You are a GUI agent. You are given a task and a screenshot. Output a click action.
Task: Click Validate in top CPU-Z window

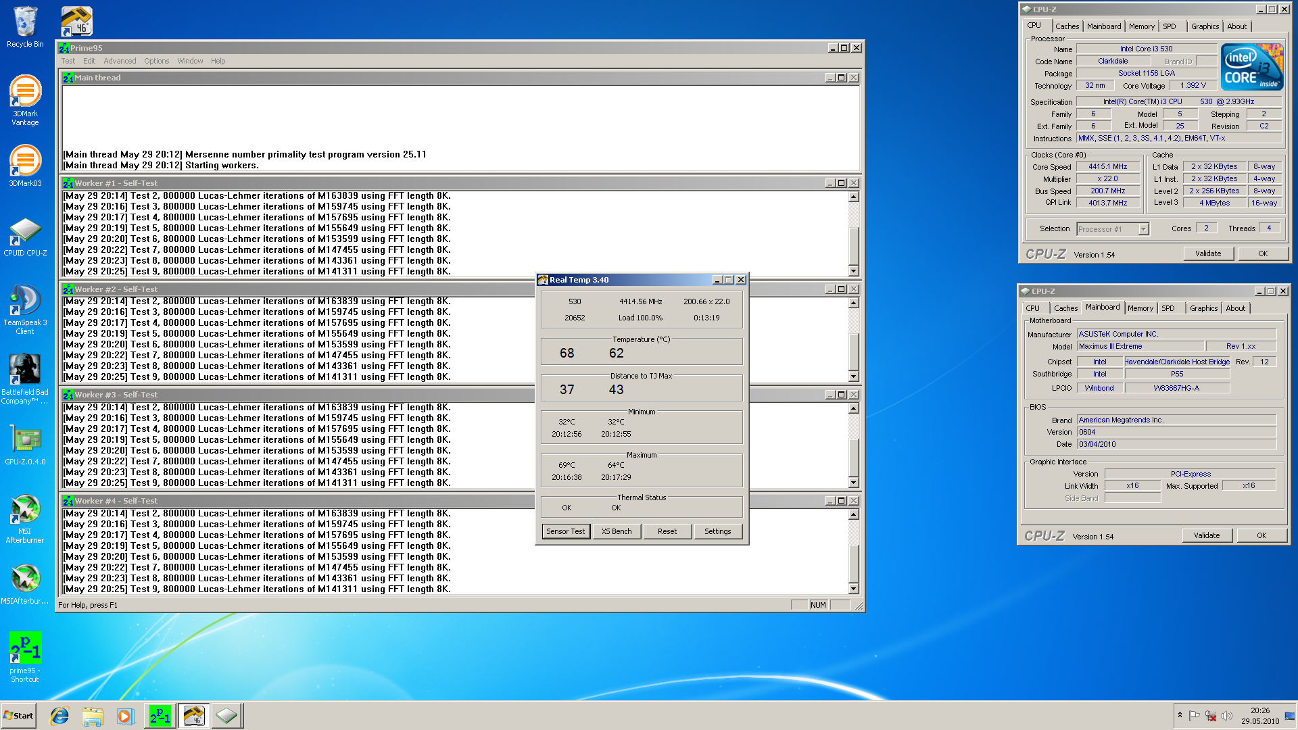coord(1208,253)
